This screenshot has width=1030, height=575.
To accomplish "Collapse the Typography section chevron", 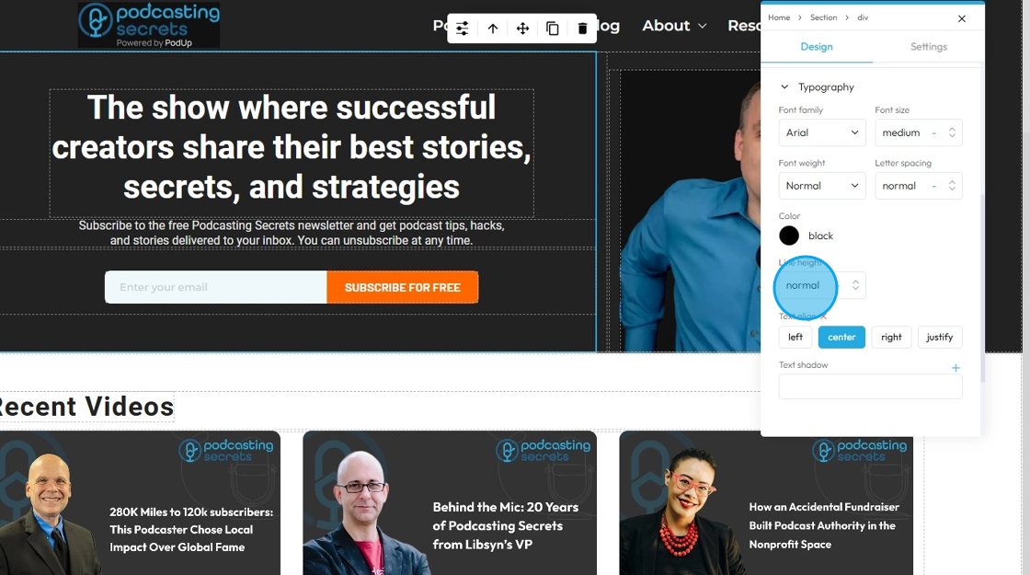I will coord(784,86).
